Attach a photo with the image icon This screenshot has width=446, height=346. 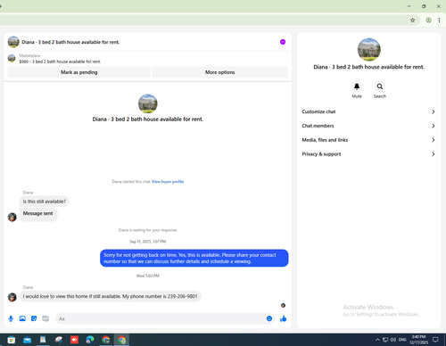[22, 318]
